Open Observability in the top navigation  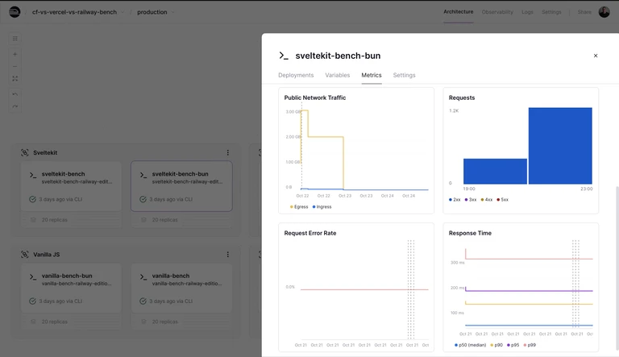(x=497, y=12)
